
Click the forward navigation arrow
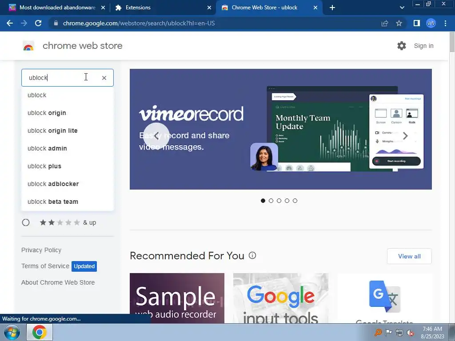click(x=24, y=23)
